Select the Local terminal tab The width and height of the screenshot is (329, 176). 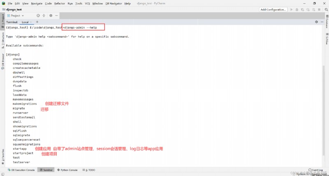click(x=25, y=22)
